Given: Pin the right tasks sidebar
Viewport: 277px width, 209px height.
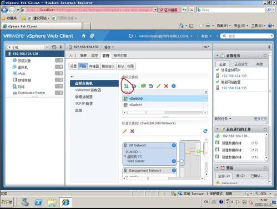Looking at the screenshot, I should [x=269, y=47].
